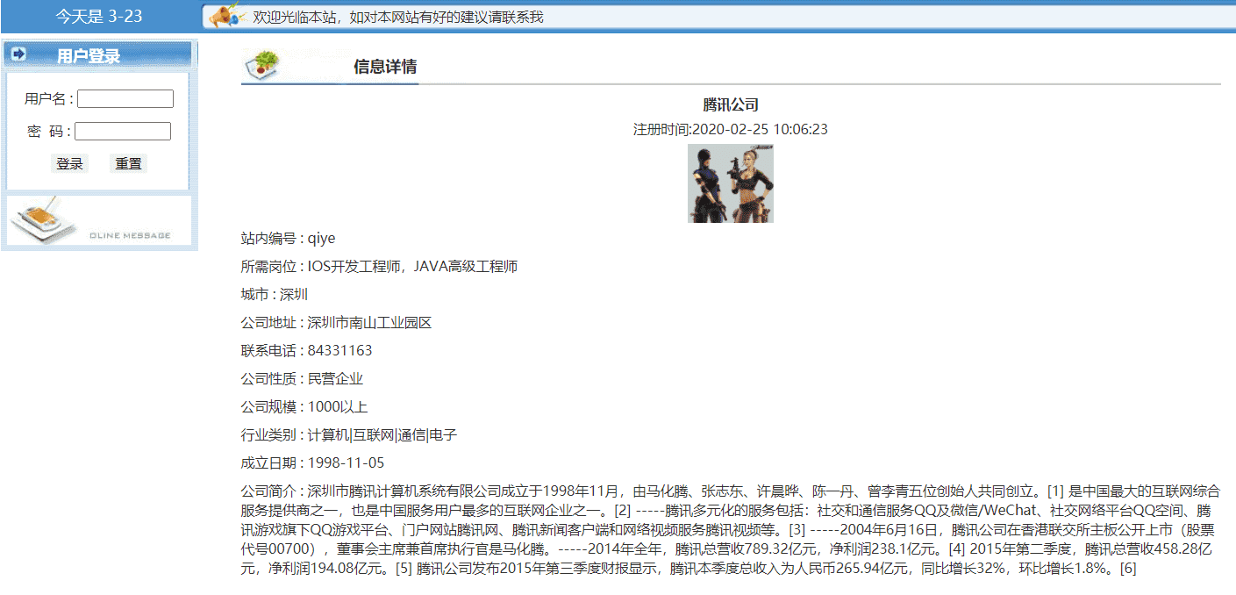This screenshot has width=1236, height=595.
Task: Click the welcome notice 欢迎光临本站 text
Action: (x=398, y=17)
